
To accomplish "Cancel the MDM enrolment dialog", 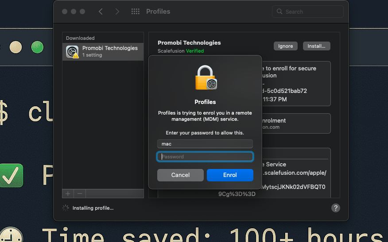I will pos(180,175).
